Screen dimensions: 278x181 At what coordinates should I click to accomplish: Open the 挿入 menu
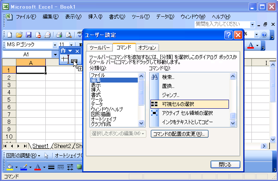95,17
